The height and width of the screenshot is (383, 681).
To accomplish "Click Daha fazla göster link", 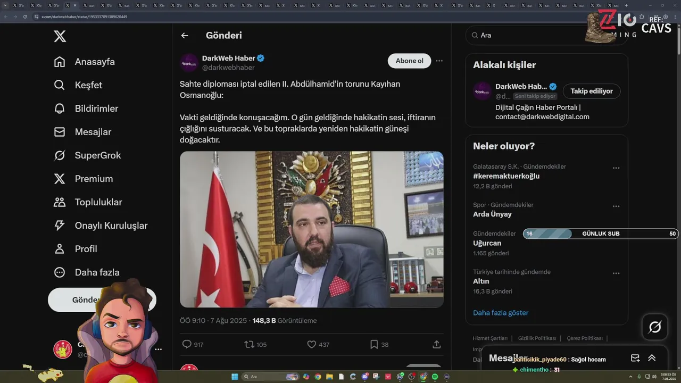I will pos(501,313).
